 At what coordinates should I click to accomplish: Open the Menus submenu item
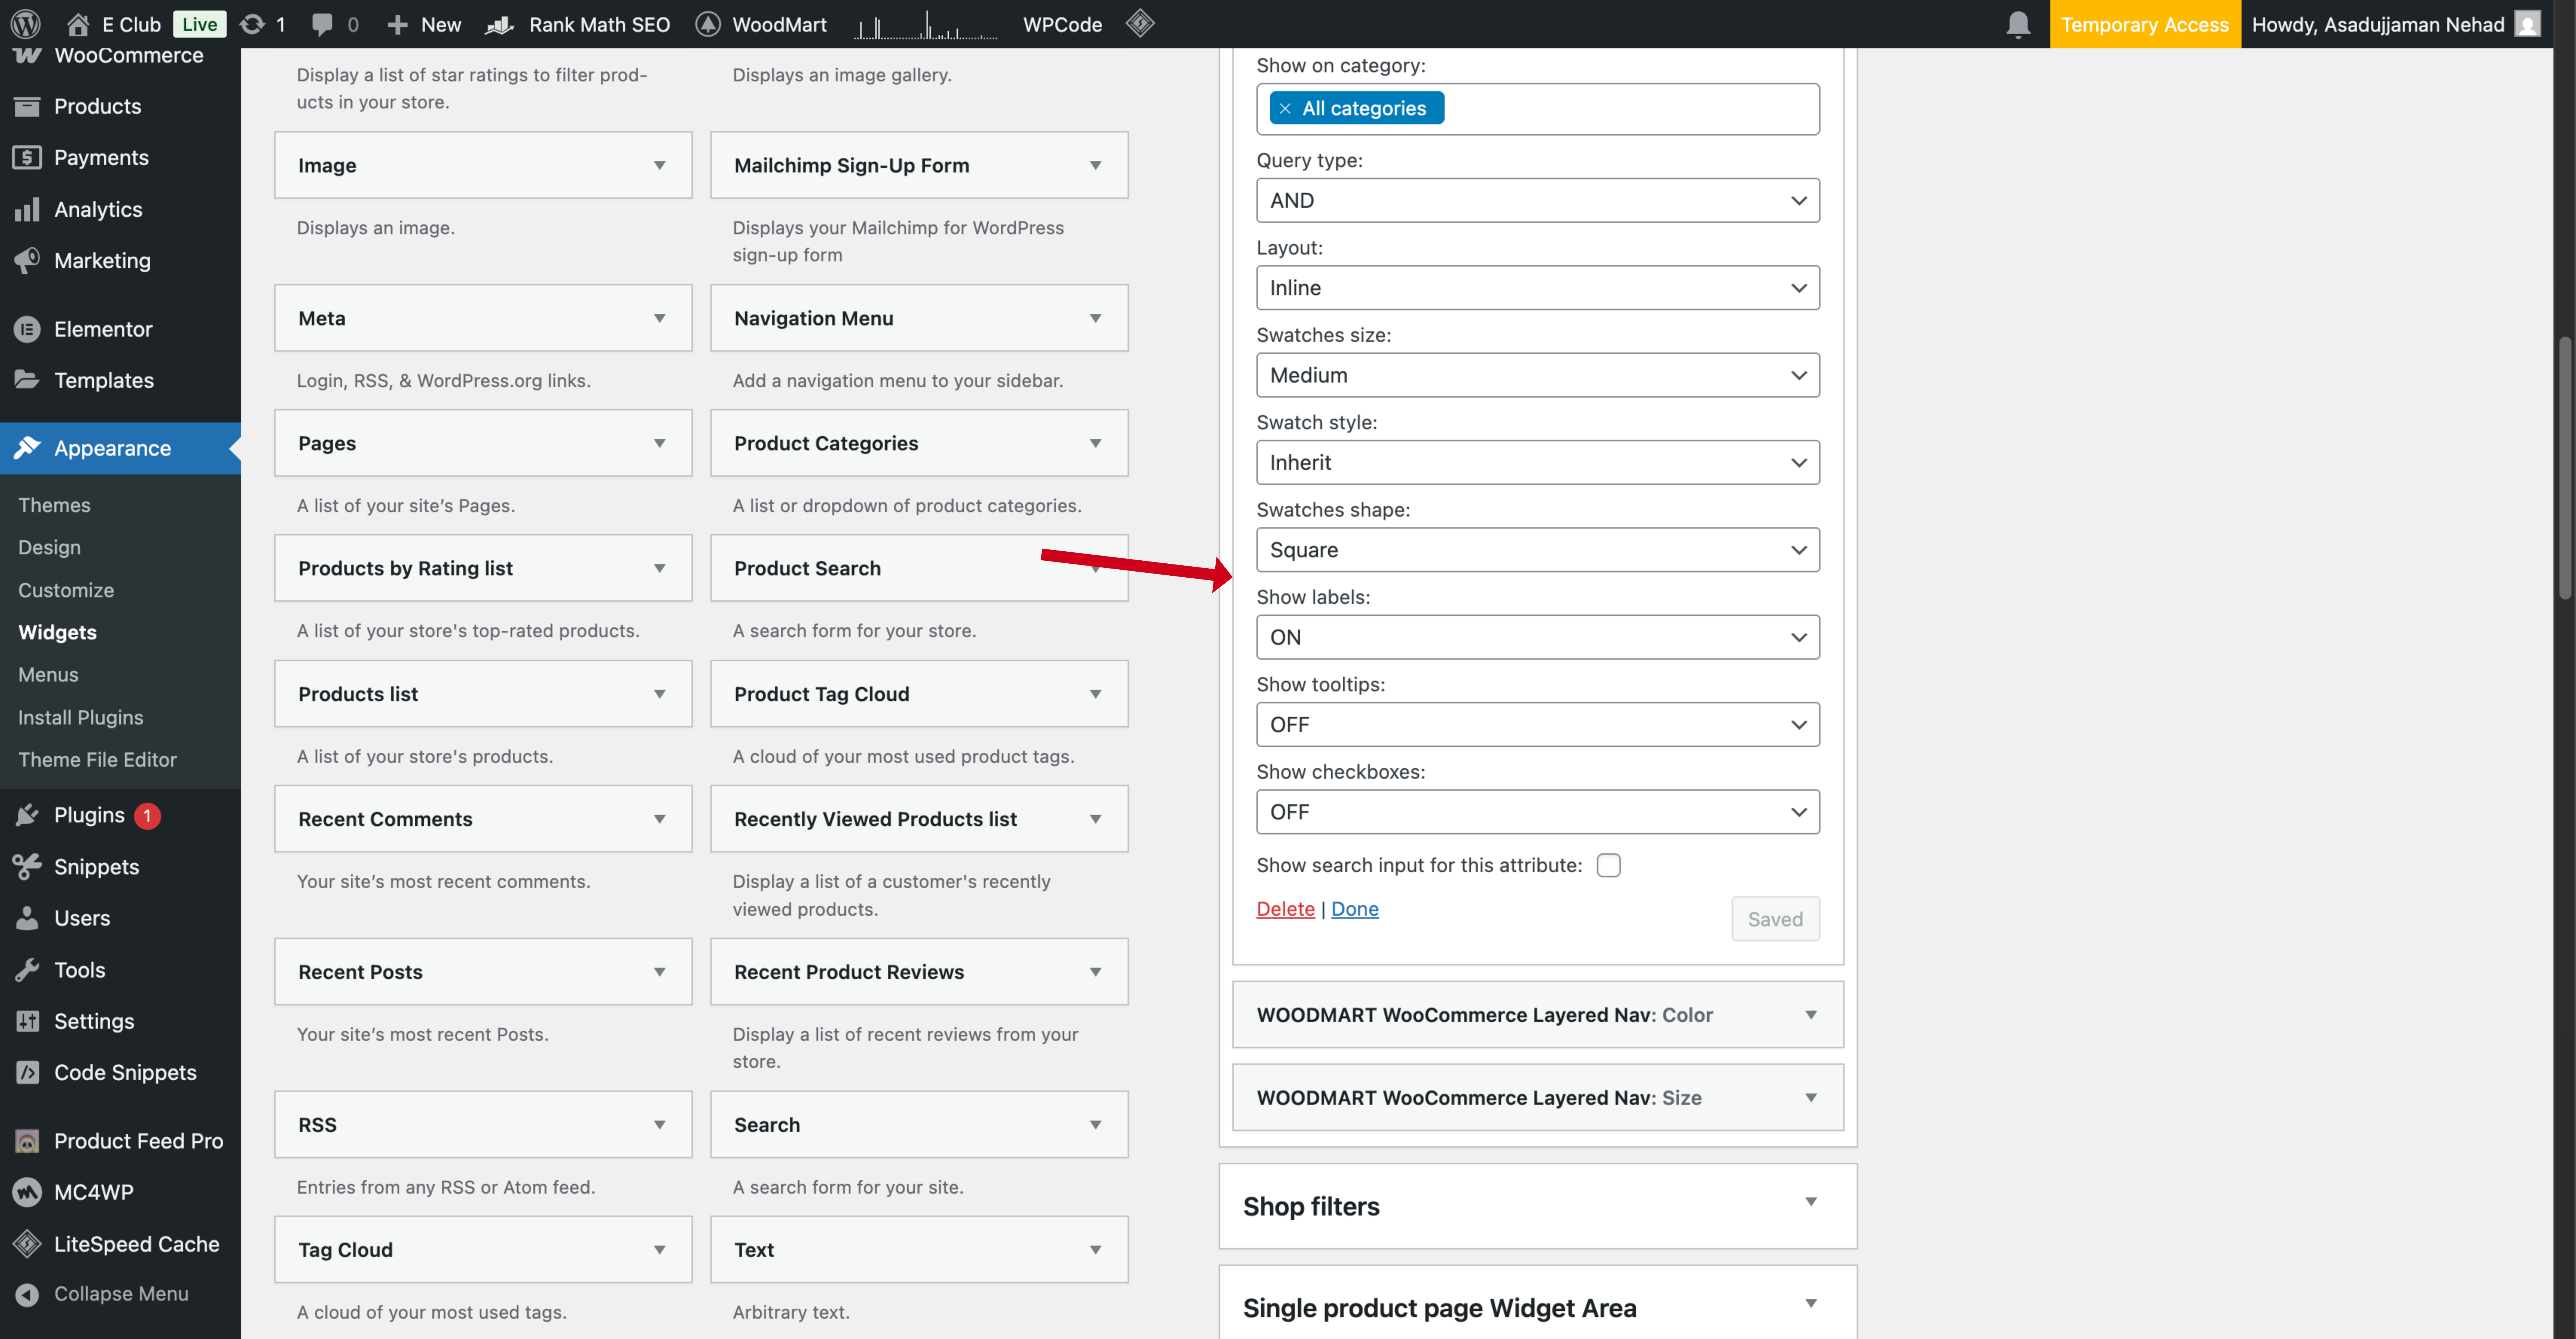(x=48, y=675)
